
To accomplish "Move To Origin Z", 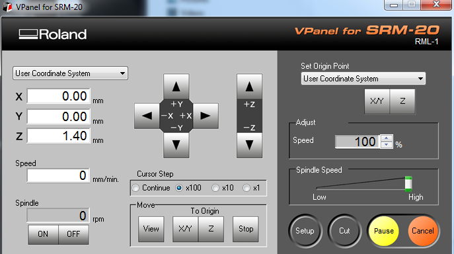I will point(211,229).
